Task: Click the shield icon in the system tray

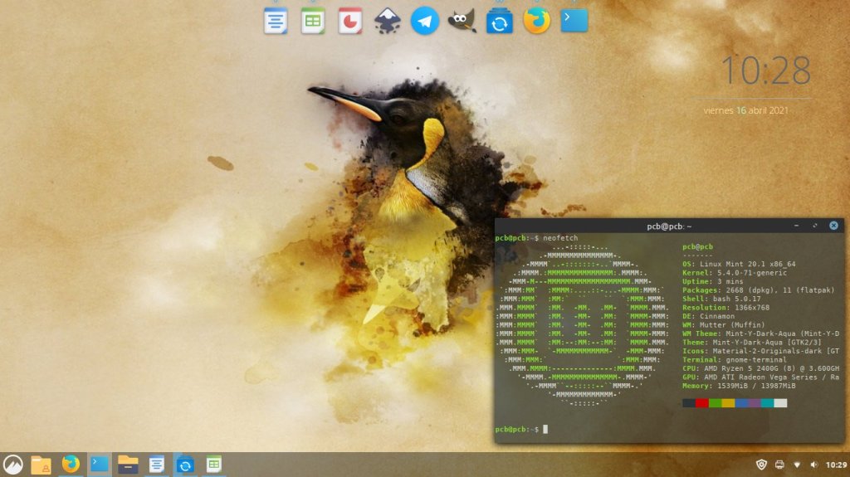Action: (x=762, y=465)
